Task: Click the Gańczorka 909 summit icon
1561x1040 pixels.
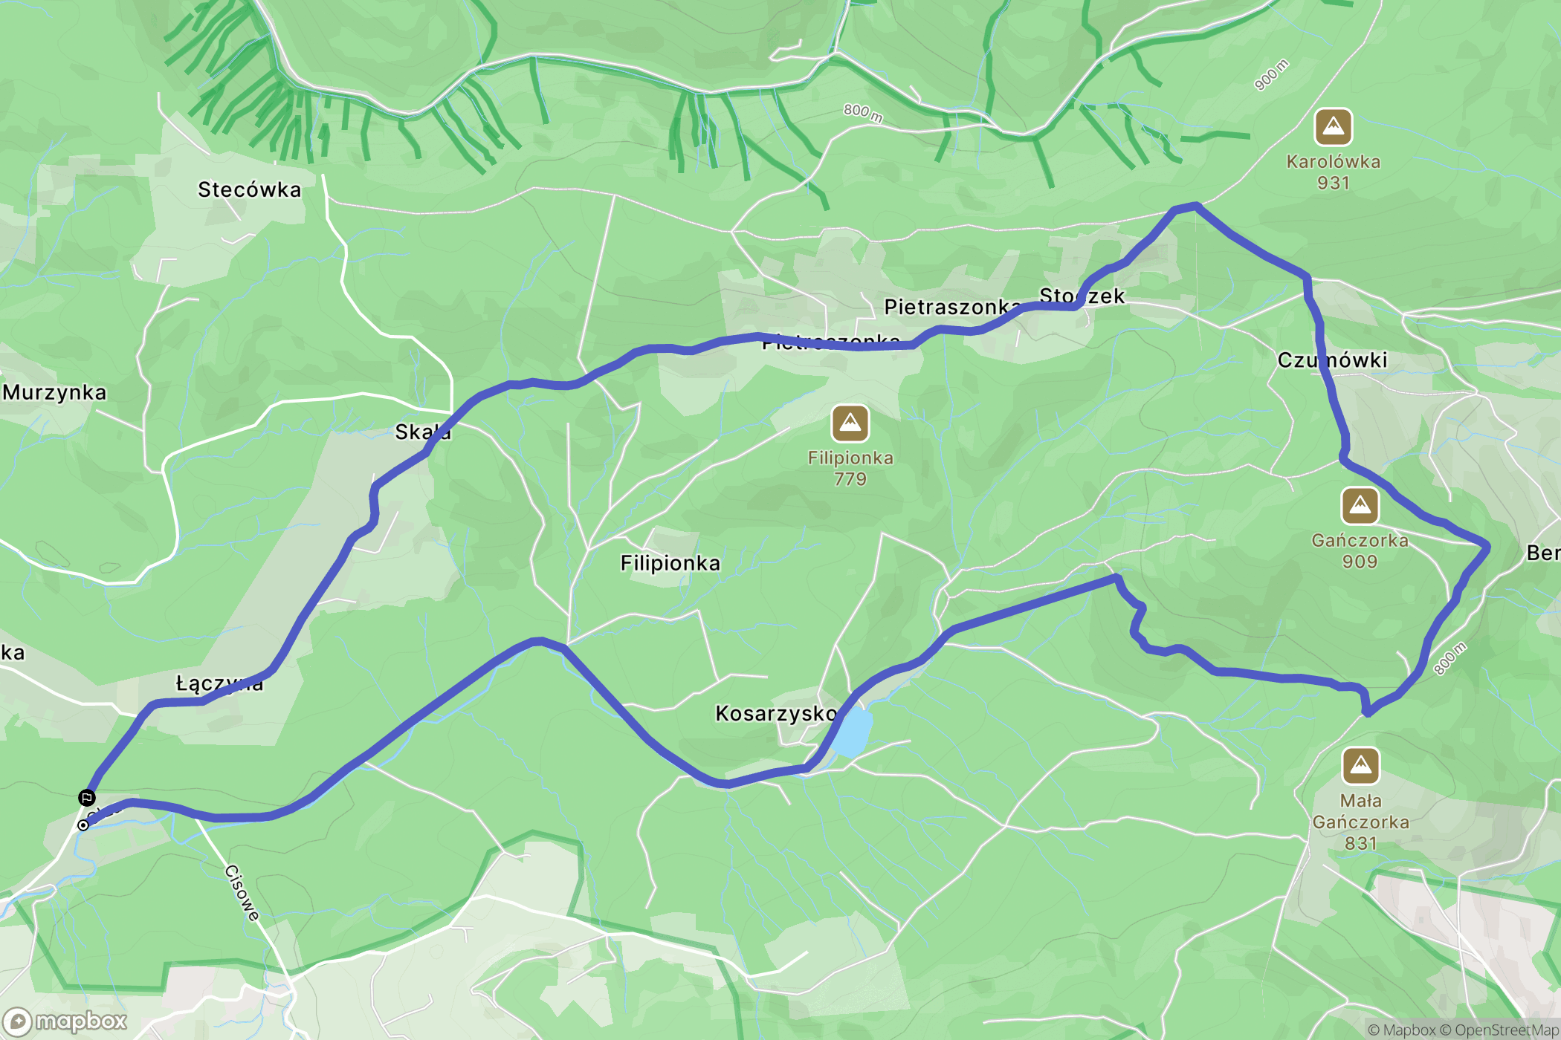Action: (1360, 506)
